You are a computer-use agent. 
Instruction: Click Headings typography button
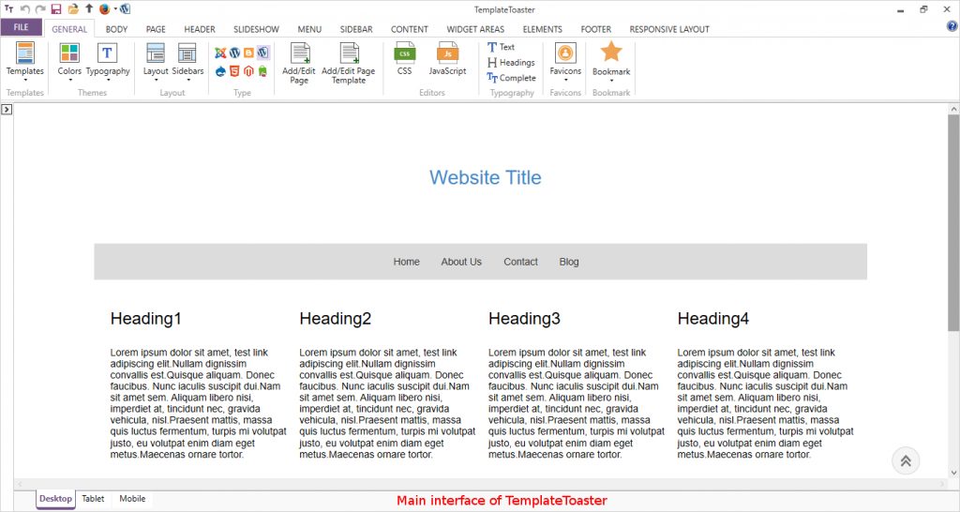tap(511, 63)
